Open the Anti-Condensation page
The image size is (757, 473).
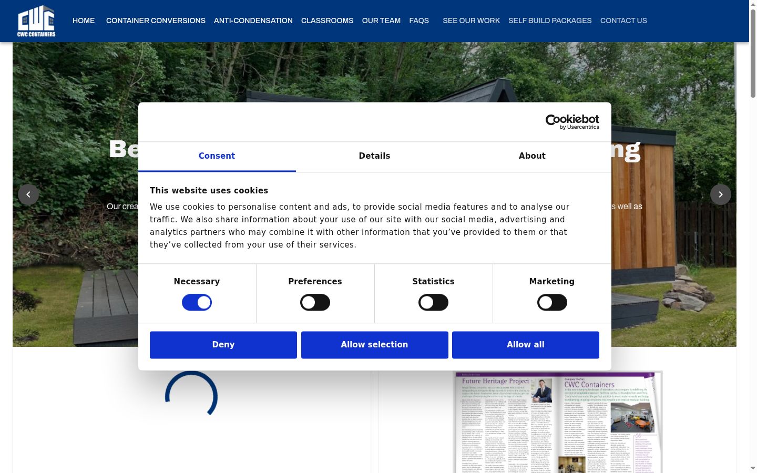(253, 20)
